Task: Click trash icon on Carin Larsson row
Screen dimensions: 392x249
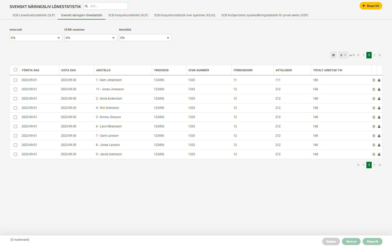Action: tap(374, 136)
